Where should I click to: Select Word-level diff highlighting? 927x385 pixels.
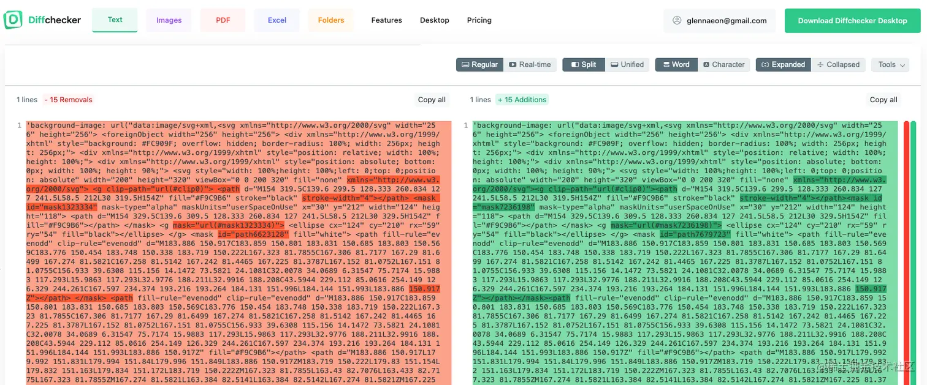676,64
